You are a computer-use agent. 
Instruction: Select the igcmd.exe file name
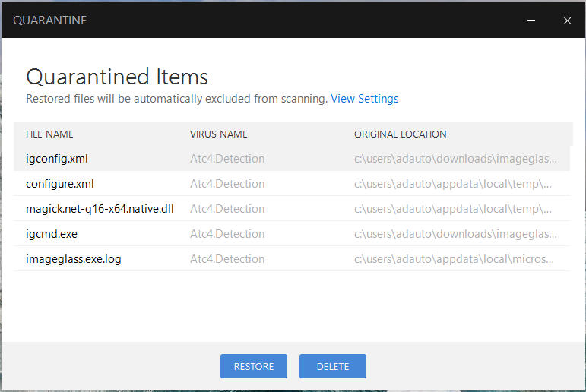click(x=52, y=234)
